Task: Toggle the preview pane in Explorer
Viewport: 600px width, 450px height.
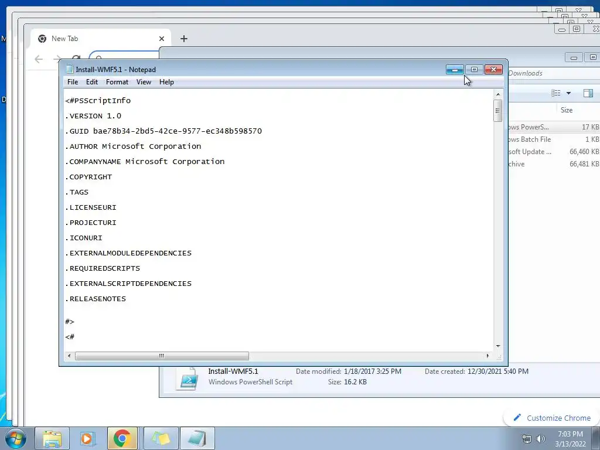Action: pyautogui.click(x=588, y=93)
